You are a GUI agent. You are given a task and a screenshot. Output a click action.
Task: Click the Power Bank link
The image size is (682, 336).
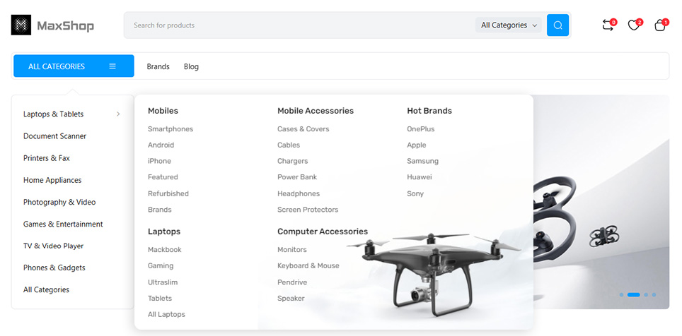[x=297, y=177]
